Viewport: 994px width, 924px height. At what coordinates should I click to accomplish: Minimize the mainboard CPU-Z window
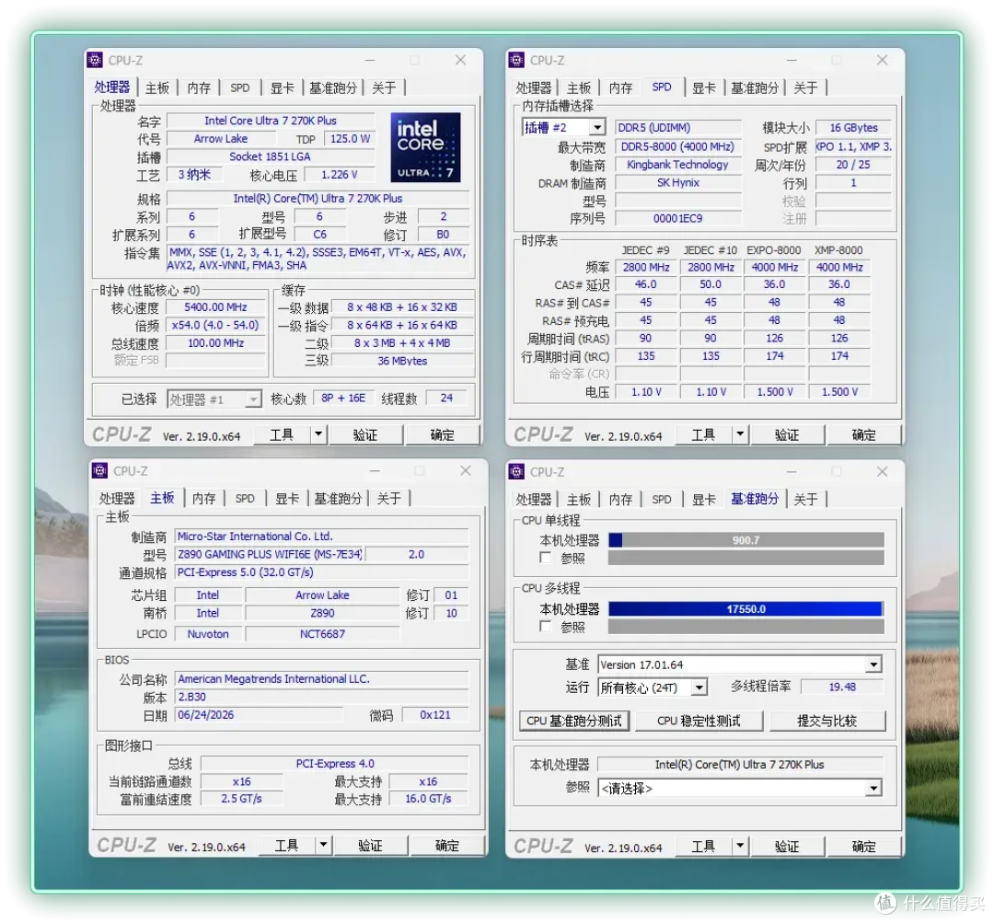coord(376,471)
